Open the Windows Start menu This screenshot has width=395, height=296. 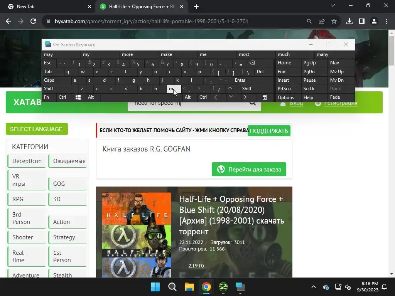pos(155,287)
